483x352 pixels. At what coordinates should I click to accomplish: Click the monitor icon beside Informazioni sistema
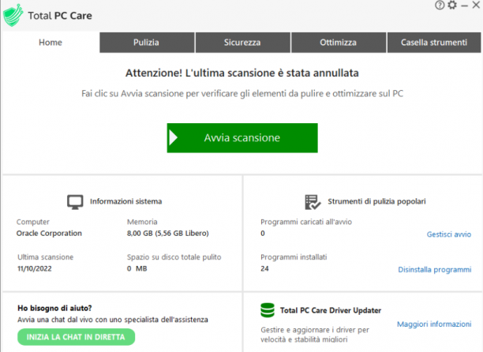[x=75, y=202]
